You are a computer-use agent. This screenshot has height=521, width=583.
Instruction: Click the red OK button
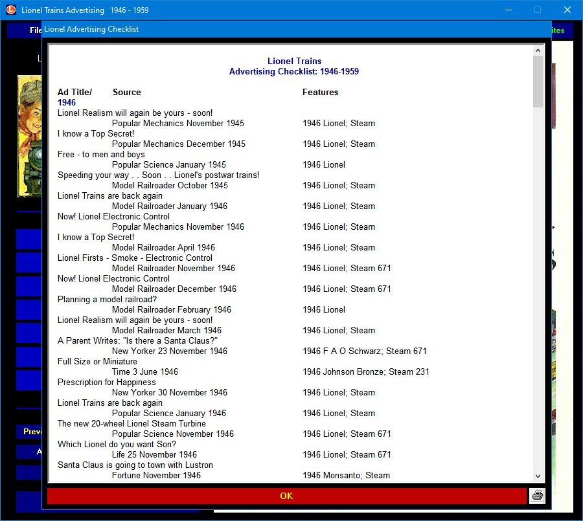tap(286, 496)
